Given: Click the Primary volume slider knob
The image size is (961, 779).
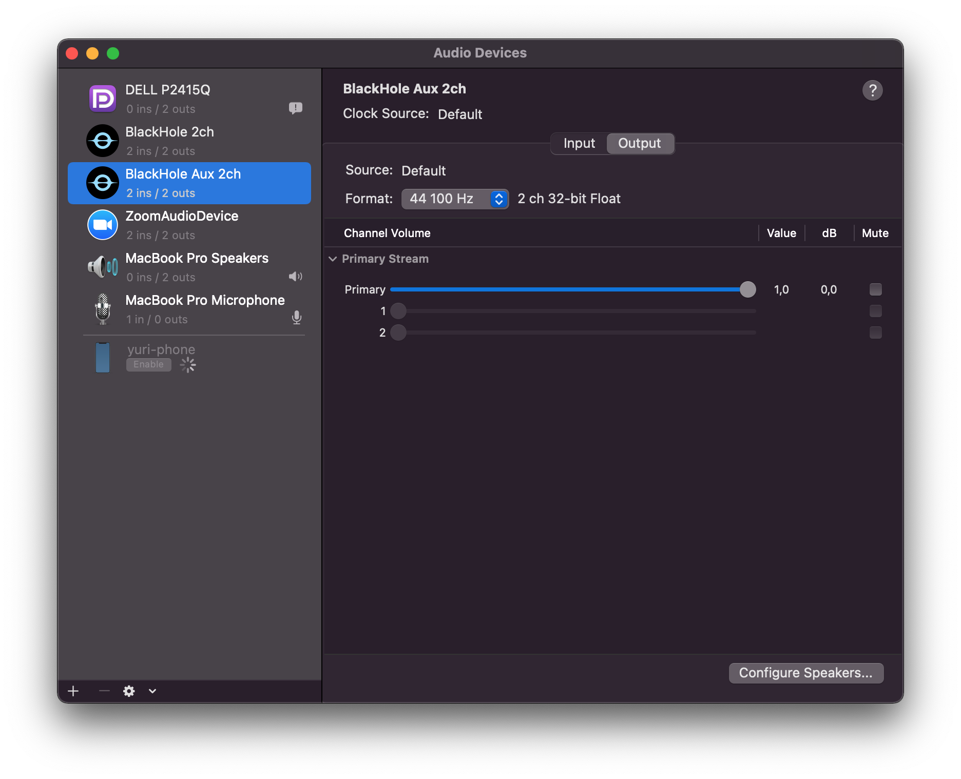Looking at the screenshot, I should tap(748, 289).
